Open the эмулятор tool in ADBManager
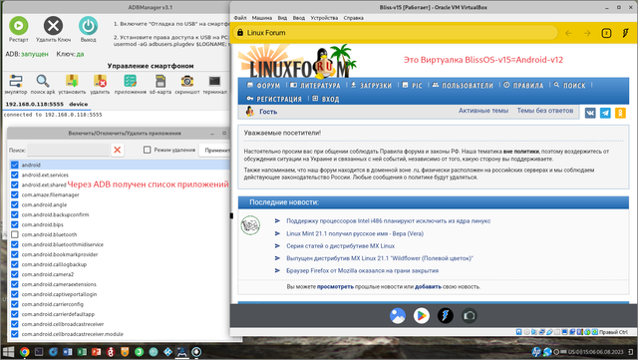Viewport: 638px width, 360px height. point(16,81)
